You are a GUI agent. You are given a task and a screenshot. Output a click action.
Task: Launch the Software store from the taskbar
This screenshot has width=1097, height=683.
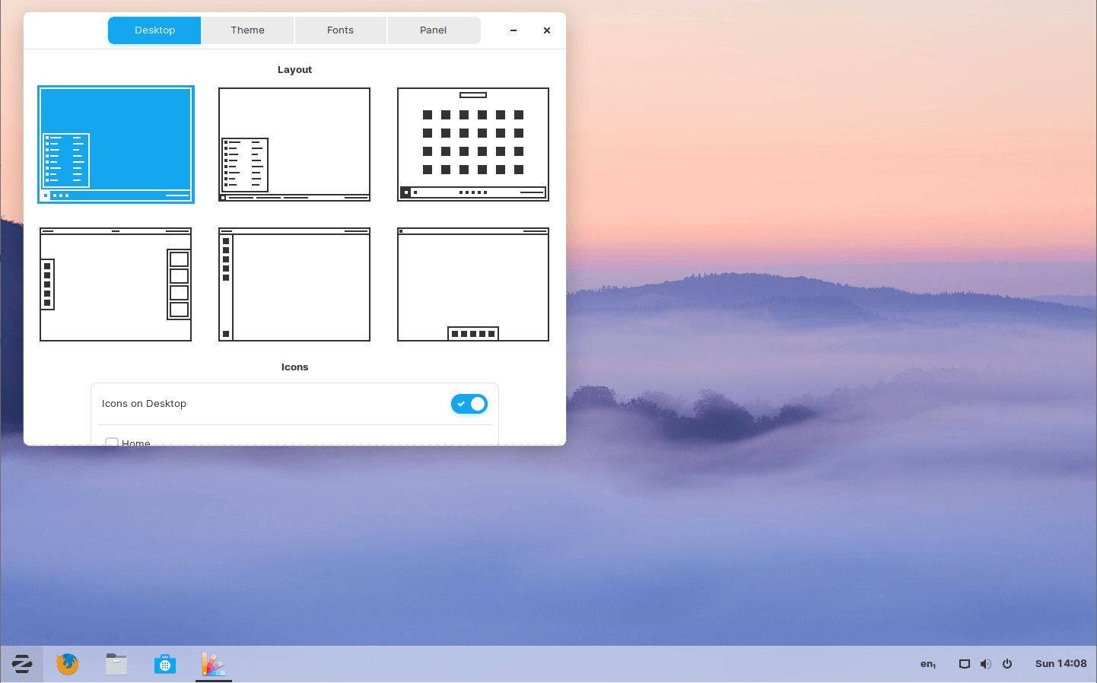pyautogui.click(x=164, y=663)
